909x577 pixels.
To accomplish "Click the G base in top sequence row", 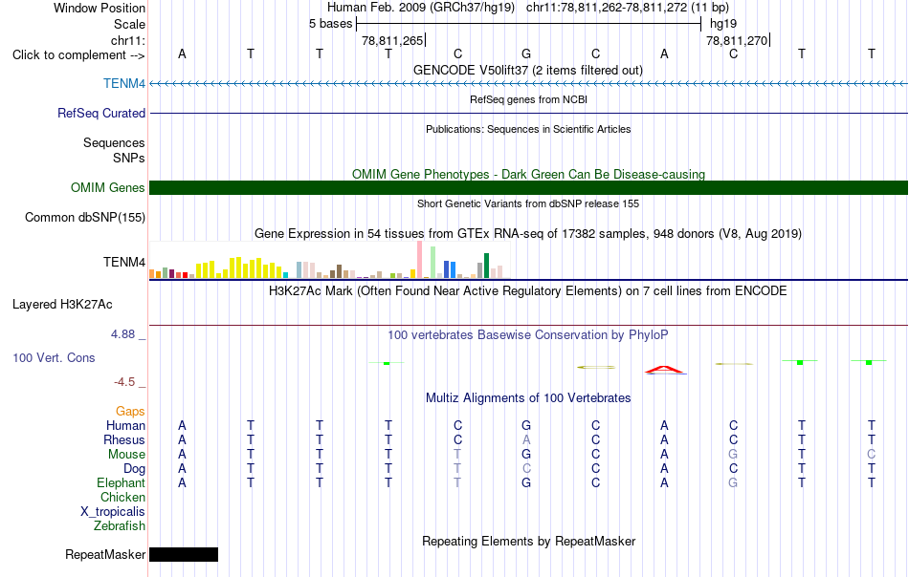I will click(x=526, y=53).
